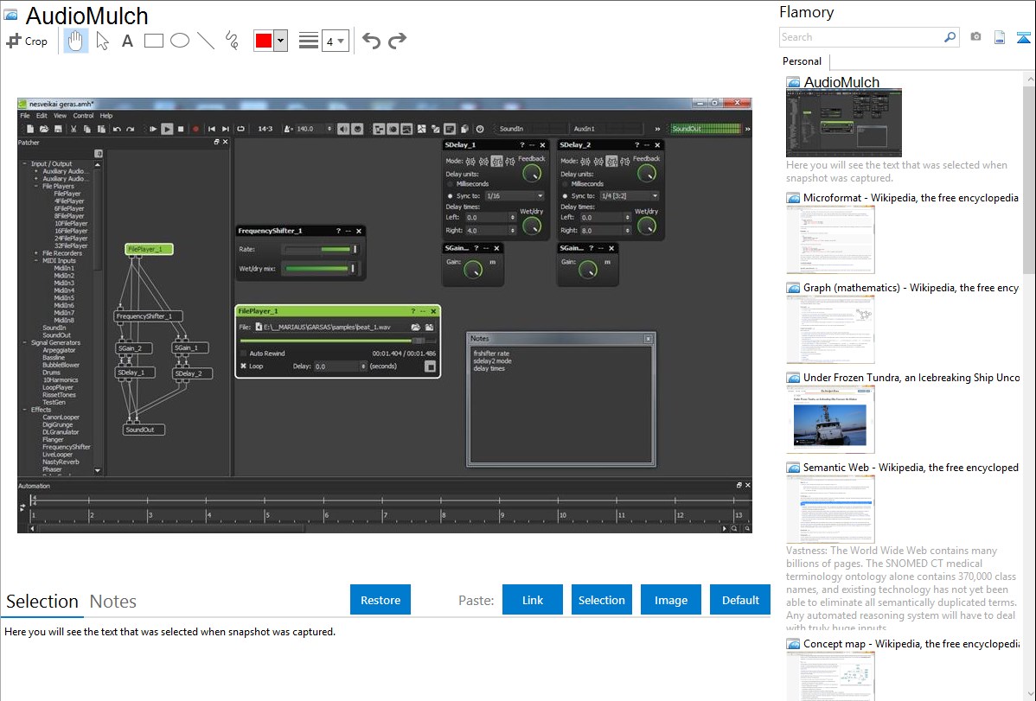The width and height of the screenshot is (1036, 701).
Task: Open the line width dropdown
Action: [335, 41]
